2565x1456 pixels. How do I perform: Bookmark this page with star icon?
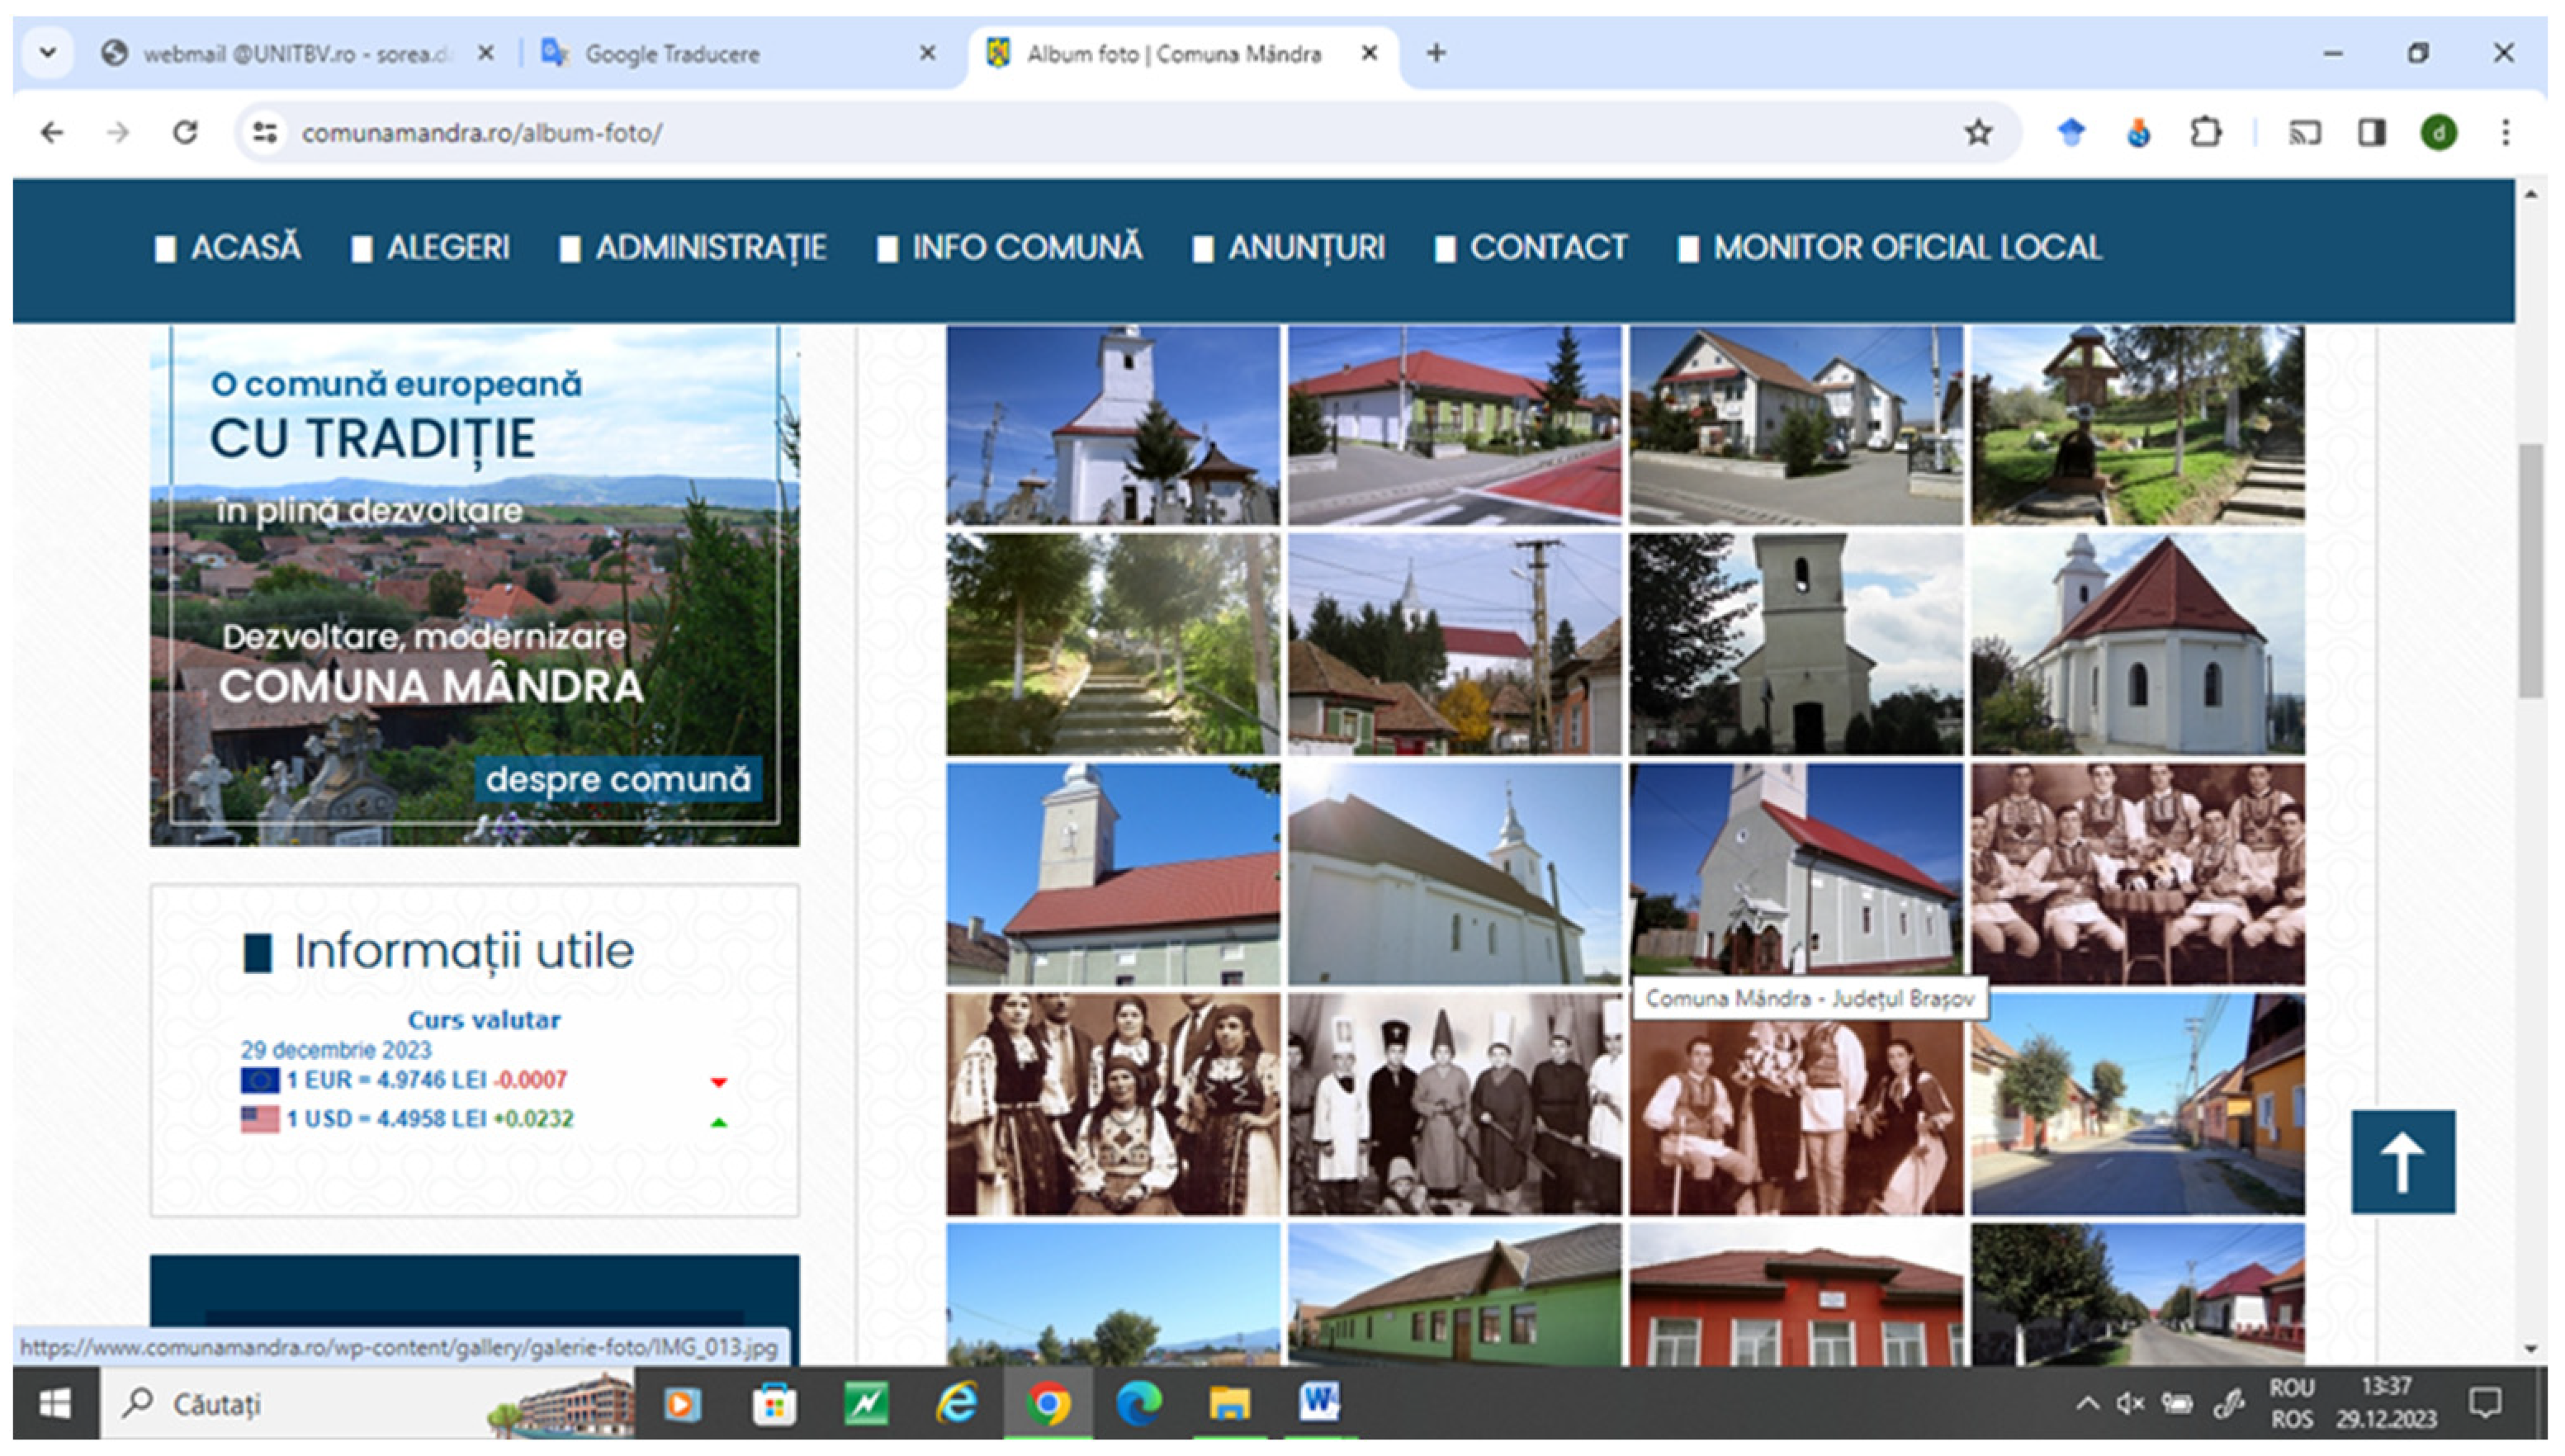tap(1977, 133)
